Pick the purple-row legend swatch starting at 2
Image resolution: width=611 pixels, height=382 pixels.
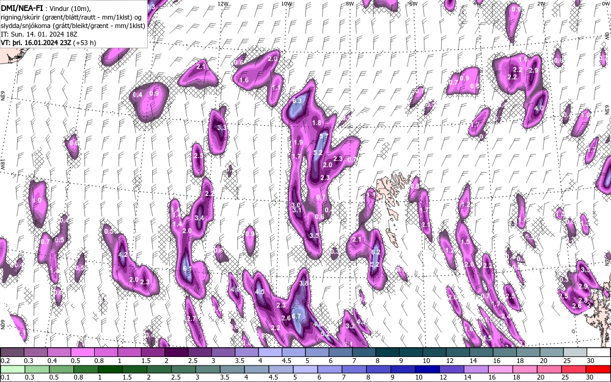(x=177, y=353)
